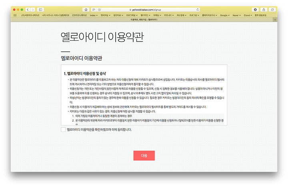Show all tabs overview
The height and width of the screenshot is (187, 288).
tap(272, 10)
